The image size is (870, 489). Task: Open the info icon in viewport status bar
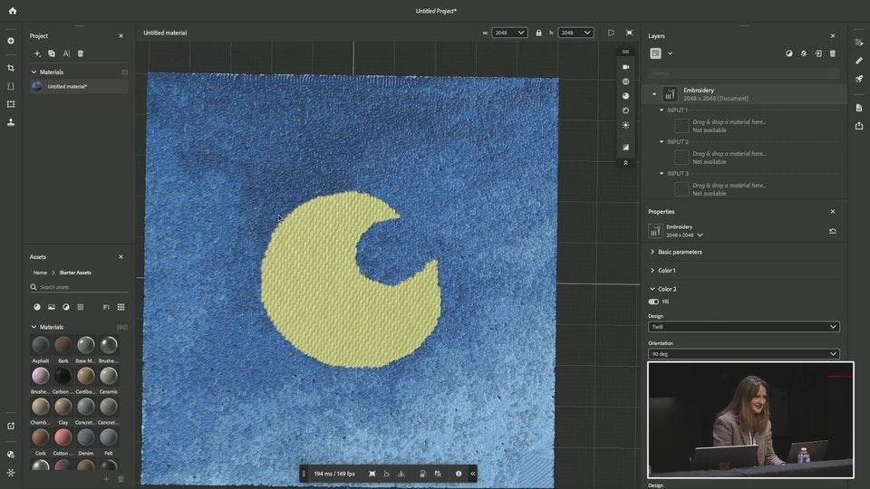click(459, 474)
